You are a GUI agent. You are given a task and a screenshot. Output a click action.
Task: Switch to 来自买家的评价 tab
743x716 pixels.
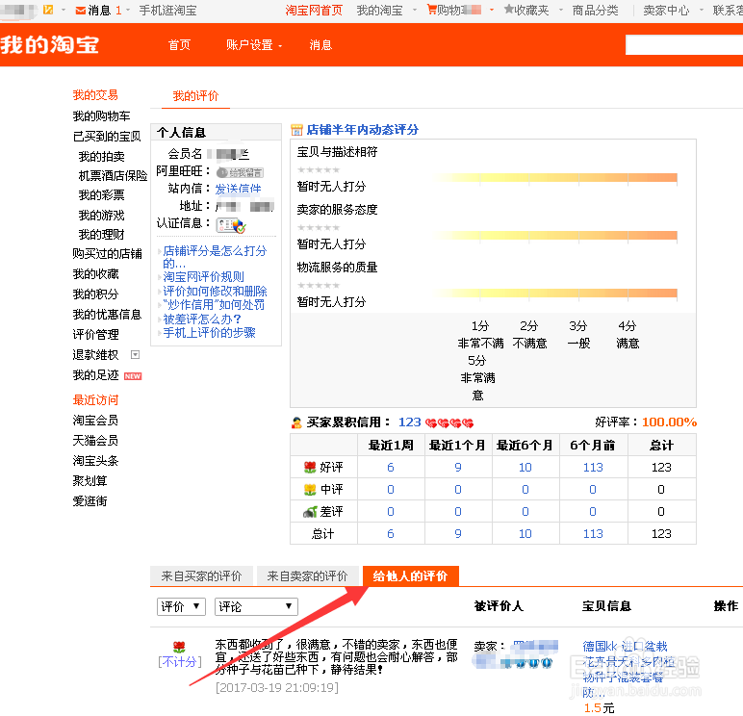pyautogui.click(x=201, y=576)
